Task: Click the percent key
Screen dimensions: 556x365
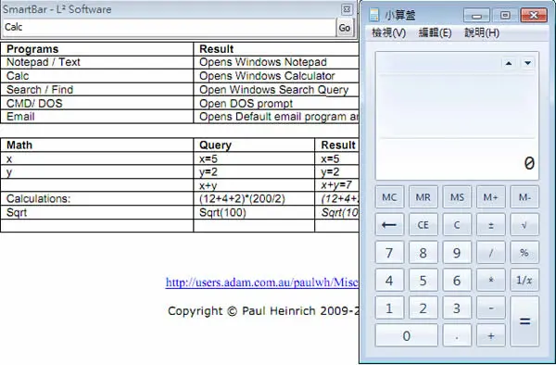Action: [x=524, y=252]
